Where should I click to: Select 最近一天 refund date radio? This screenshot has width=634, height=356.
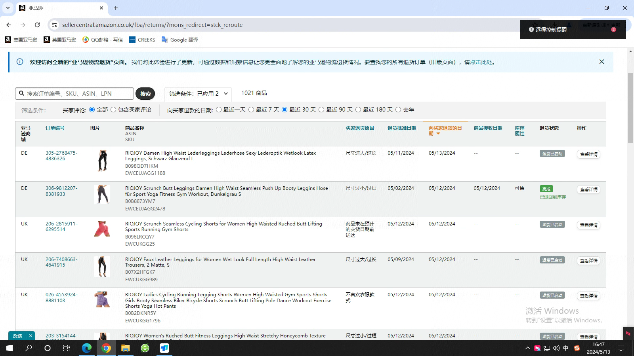point(219,110)
